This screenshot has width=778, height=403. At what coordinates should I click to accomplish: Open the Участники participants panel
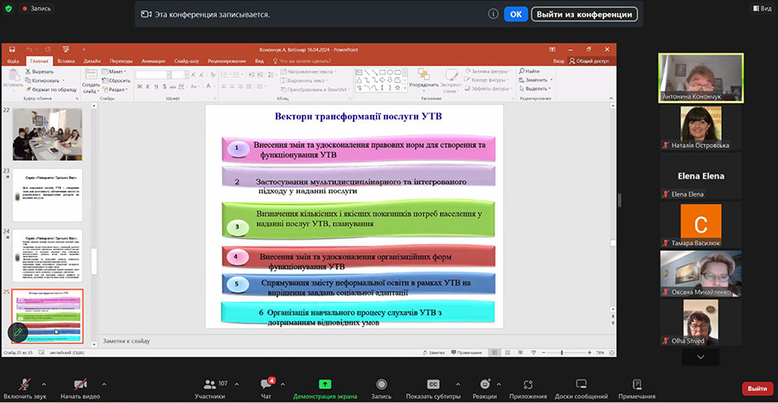pyautogui.click(x=208, y=384)
